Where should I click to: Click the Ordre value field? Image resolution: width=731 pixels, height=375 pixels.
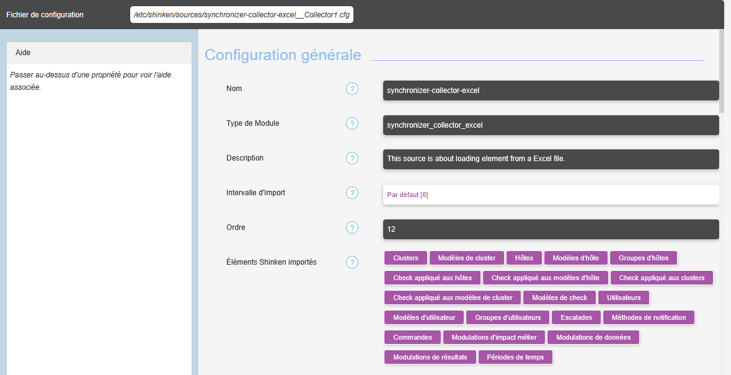tap(551, 229)
